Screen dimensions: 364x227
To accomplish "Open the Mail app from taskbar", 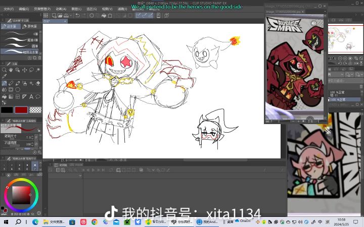I will click(x=116, y=222).
